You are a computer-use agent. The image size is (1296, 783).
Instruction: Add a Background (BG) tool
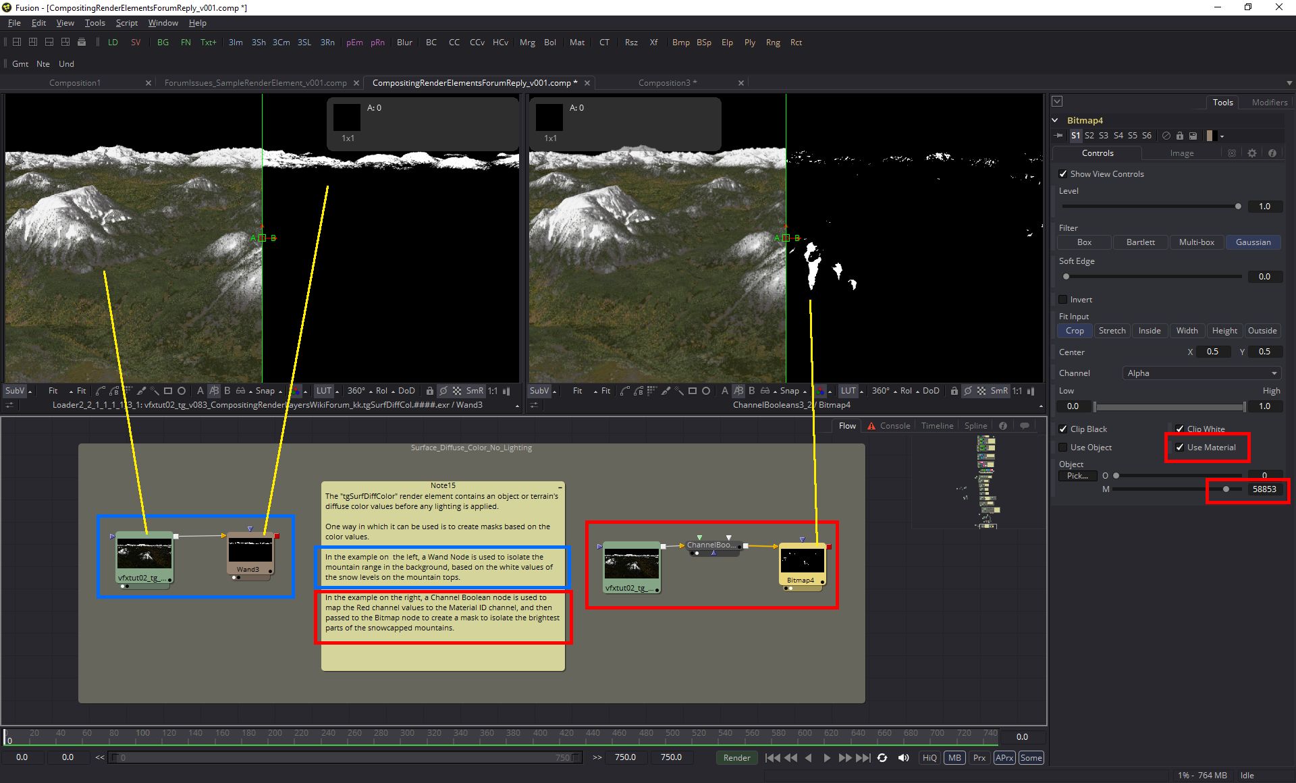[163, 42]
